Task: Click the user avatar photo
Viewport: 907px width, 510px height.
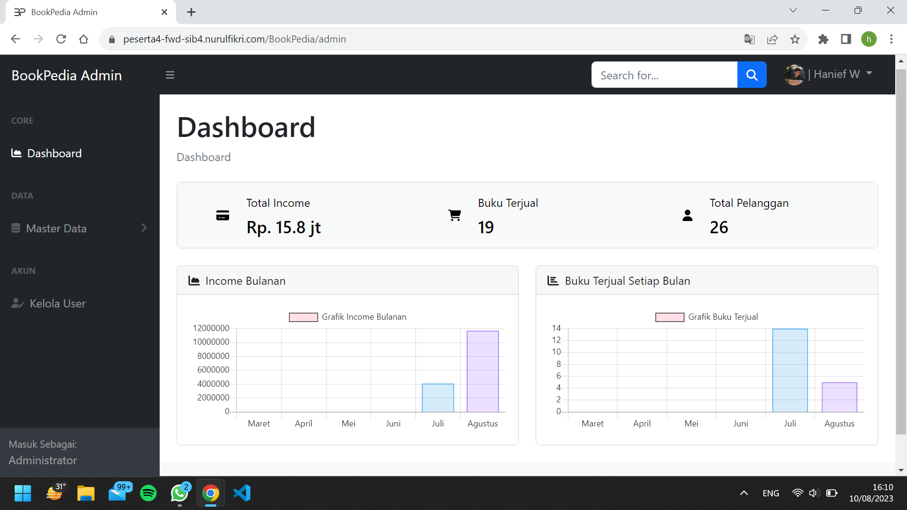Action: (x=794, y=75)
